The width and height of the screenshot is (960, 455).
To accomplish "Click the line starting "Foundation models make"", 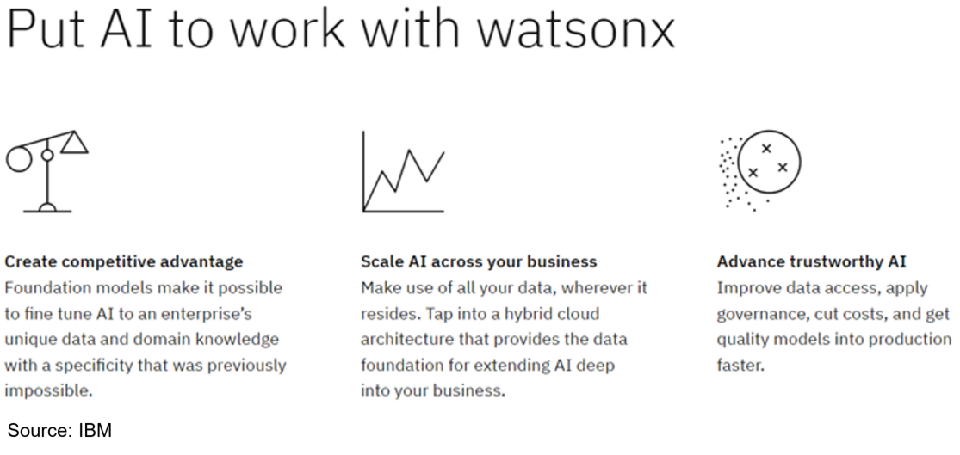I will (x=143, y=286).
